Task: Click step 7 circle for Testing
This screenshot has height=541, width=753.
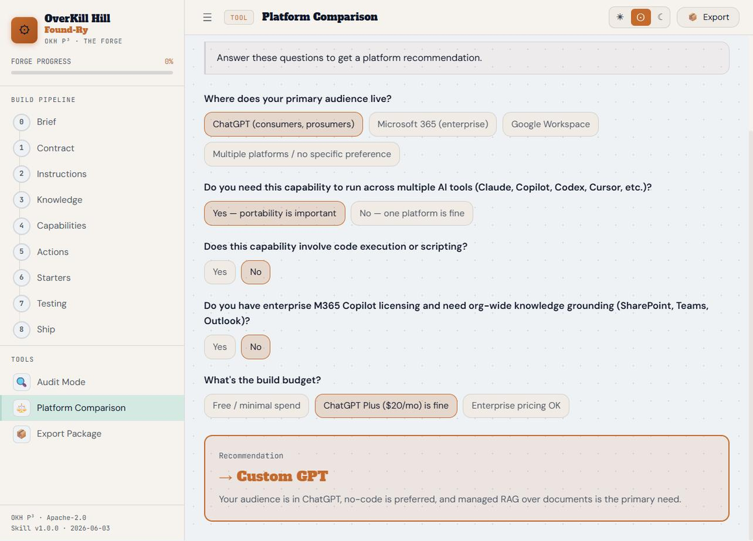Action: coord(21,304)
